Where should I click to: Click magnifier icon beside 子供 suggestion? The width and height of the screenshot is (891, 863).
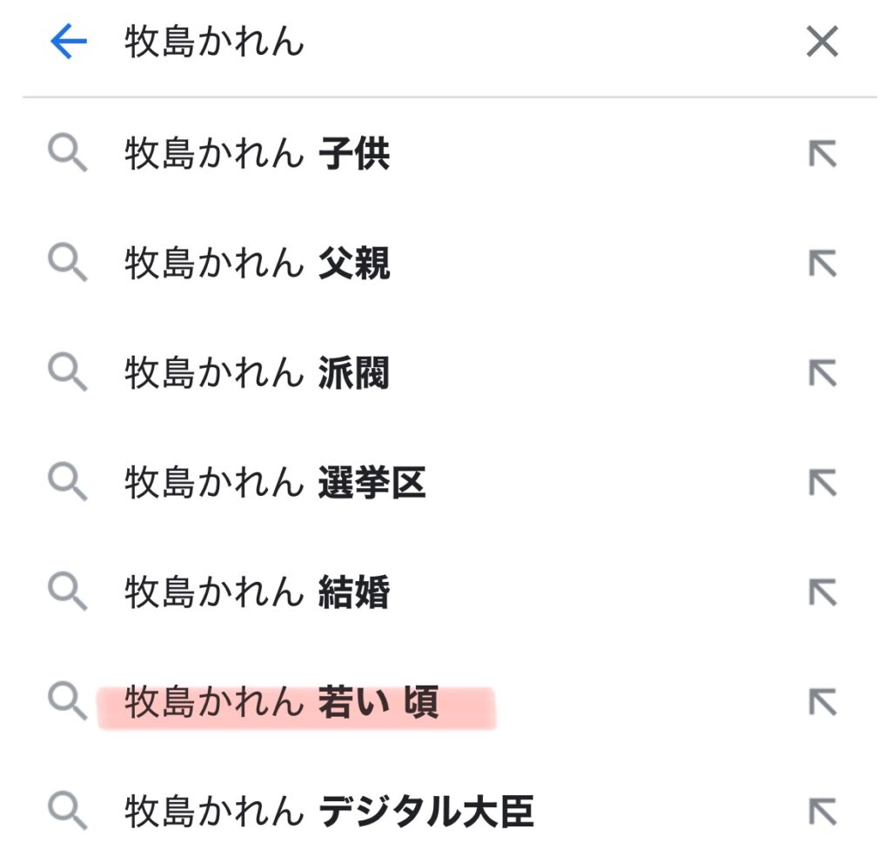(67, 155)
